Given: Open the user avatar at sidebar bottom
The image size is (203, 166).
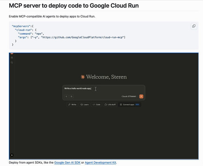Looking at the screenshot, I should coord(12,155).
